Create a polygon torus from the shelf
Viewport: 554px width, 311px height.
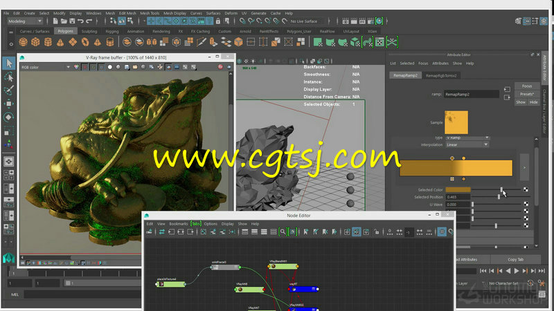[85, 42]
